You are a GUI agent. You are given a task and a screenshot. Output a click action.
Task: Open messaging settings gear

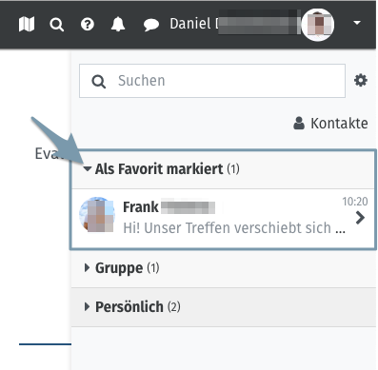point(361,81)
